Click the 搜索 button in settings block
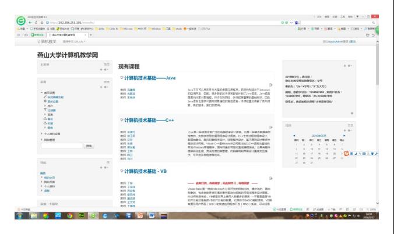 coord(89,146)
